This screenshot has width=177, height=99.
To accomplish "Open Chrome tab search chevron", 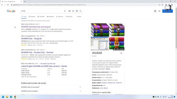I will click(x=162, y=1).
